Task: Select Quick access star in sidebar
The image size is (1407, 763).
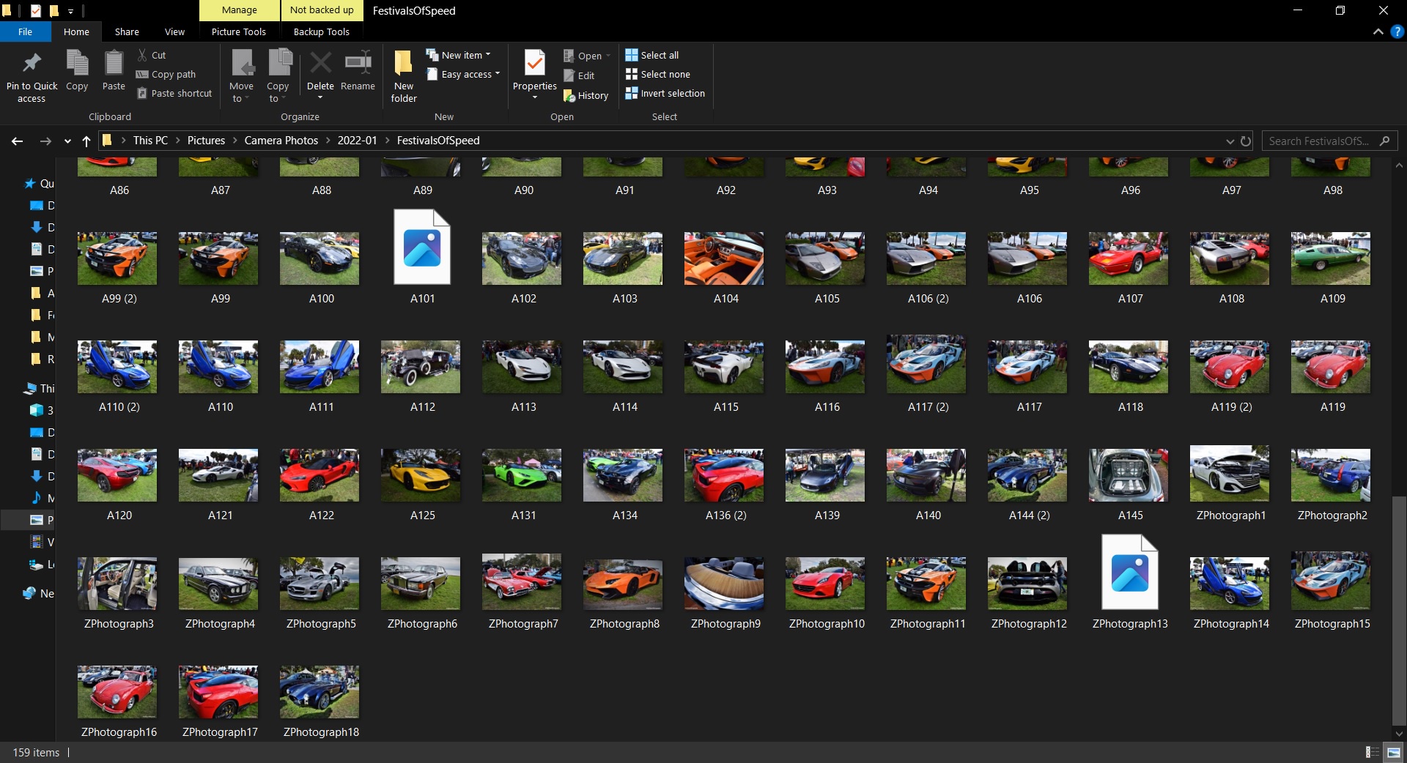Action: click(x=30, y=184)
